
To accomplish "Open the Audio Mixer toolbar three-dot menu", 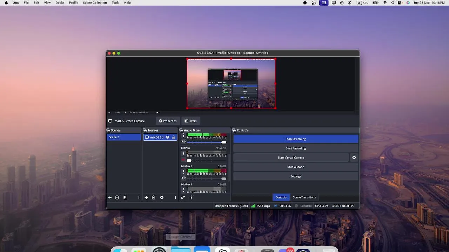I will pos(191,197).
